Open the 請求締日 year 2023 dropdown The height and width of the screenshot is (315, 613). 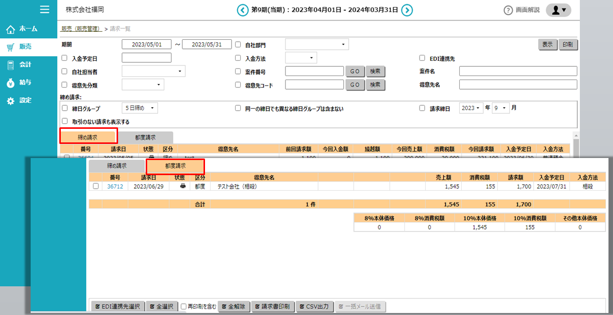point(471,108)
